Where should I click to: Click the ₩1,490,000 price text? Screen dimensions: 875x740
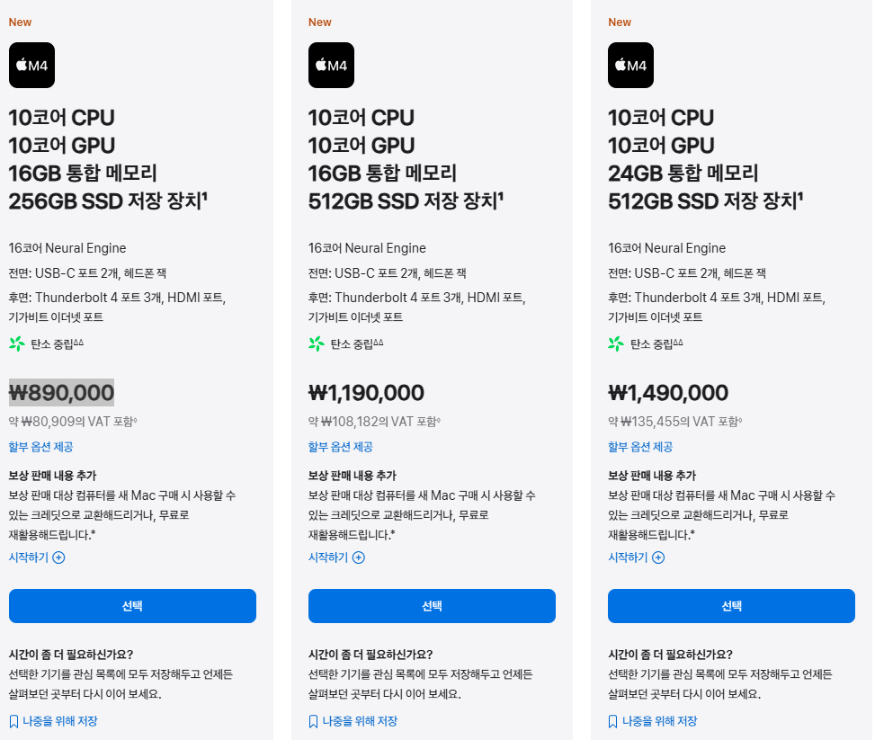point(668,393)
